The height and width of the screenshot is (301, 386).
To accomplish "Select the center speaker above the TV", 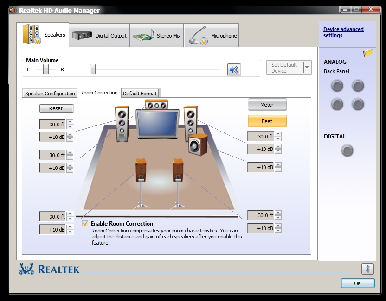I will pos(156,105).
